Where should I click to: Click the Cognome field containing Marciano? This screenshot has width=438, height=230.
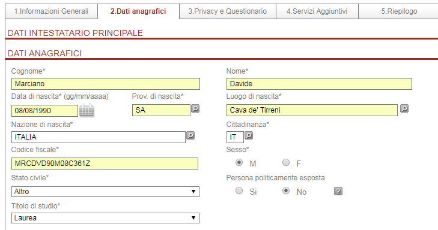coord(106,84)
